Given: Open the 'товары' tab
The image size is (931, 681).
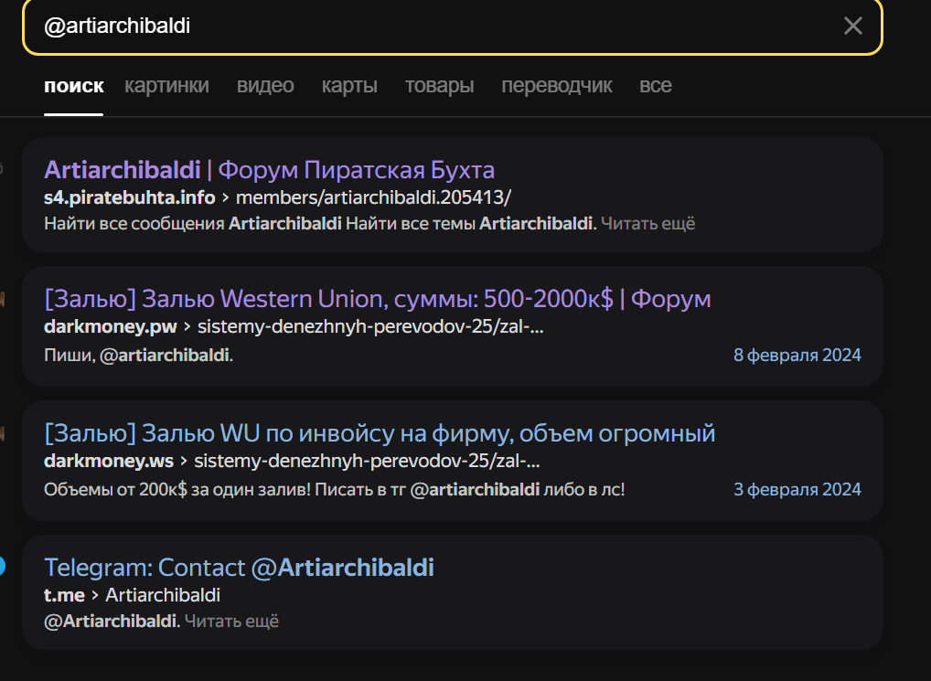Looking at the screenshot, I should (439, 85).
